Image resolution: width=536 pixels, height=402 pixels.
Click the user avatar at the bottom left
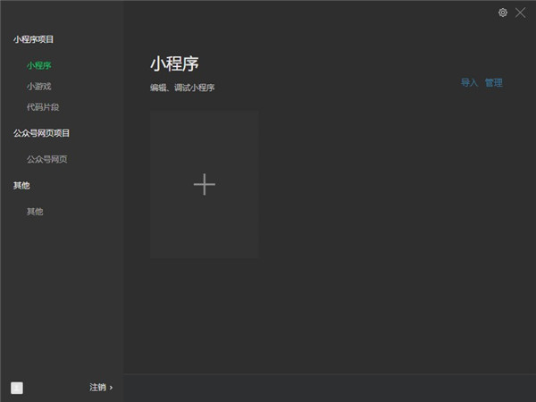[17, 388]
